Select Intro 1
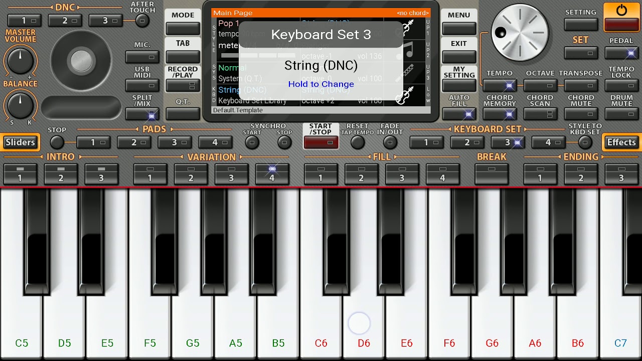The height and width of the screenshot is (361, 642). click(x=20, y=174)
